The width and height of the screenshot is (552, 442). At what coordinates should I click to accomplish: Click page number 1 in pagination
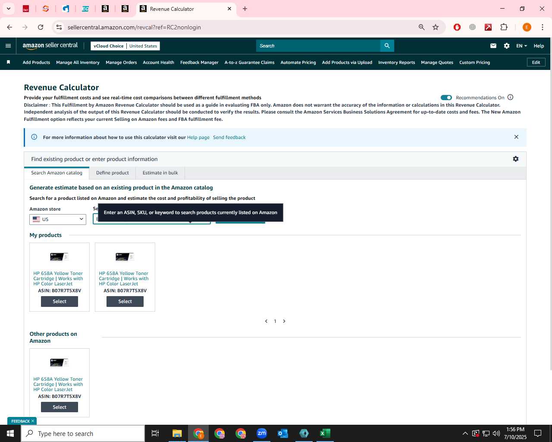275,321
